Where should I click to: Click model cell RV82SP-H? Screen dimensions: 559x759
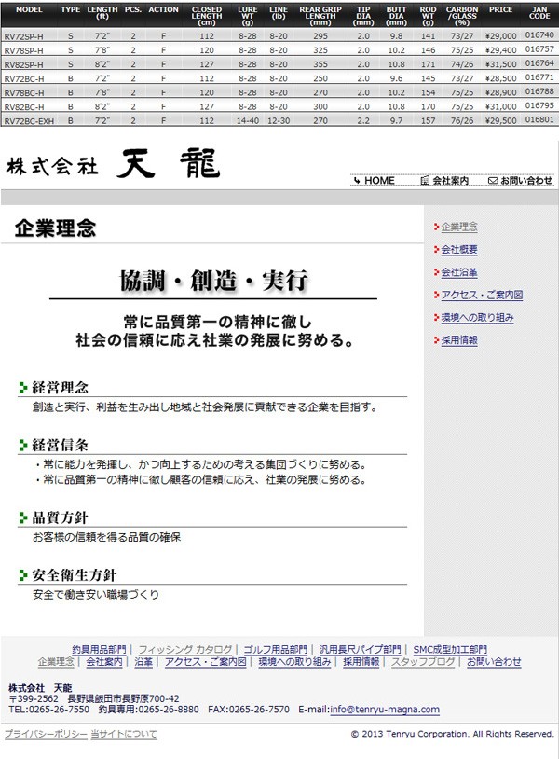(23, 64)
